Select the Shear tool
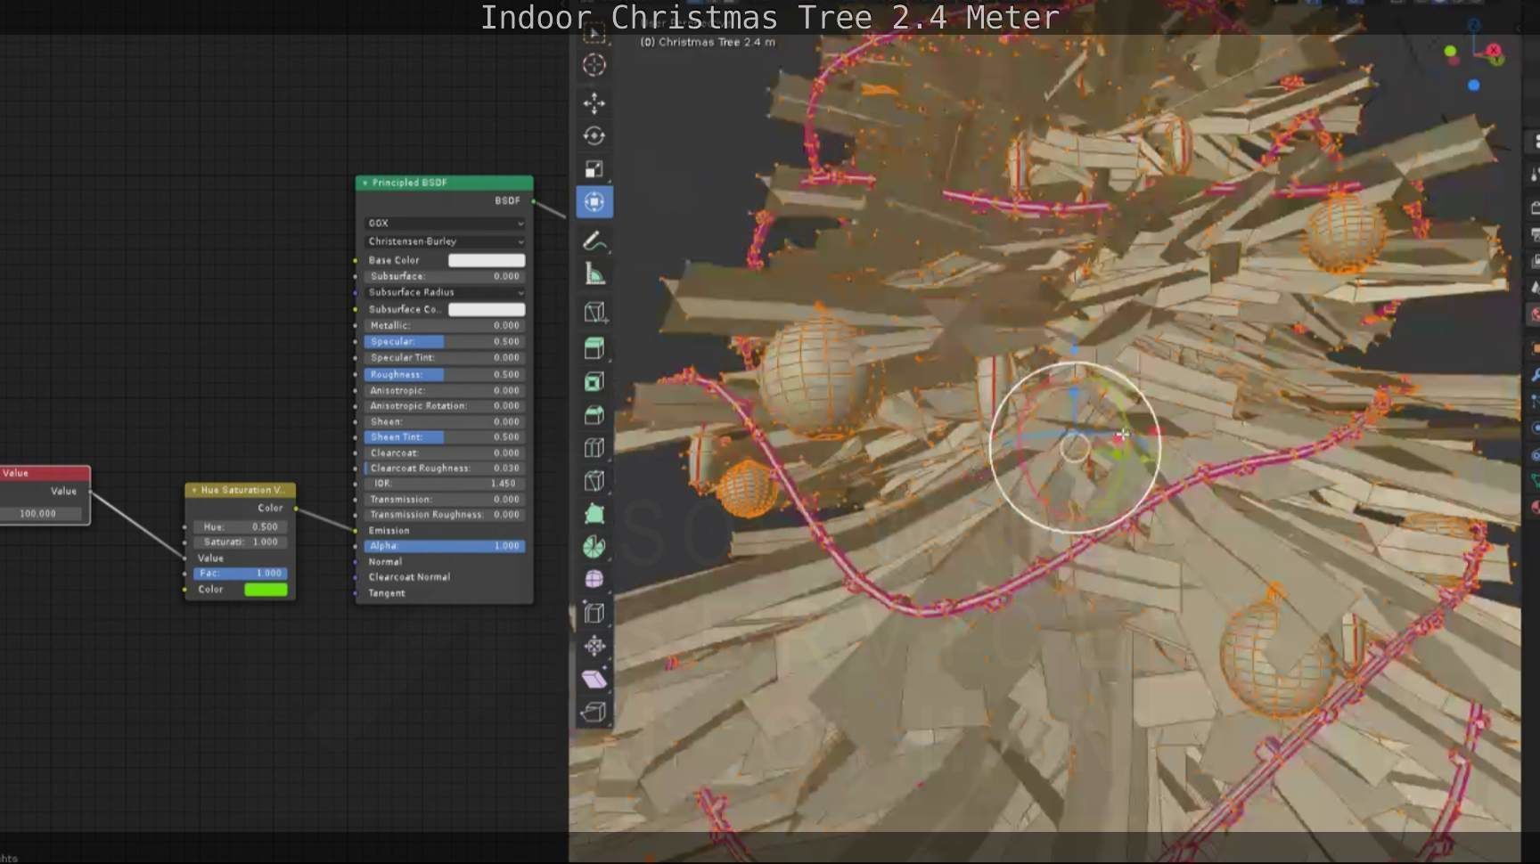 pyautogui.click(x=594, y=679)
